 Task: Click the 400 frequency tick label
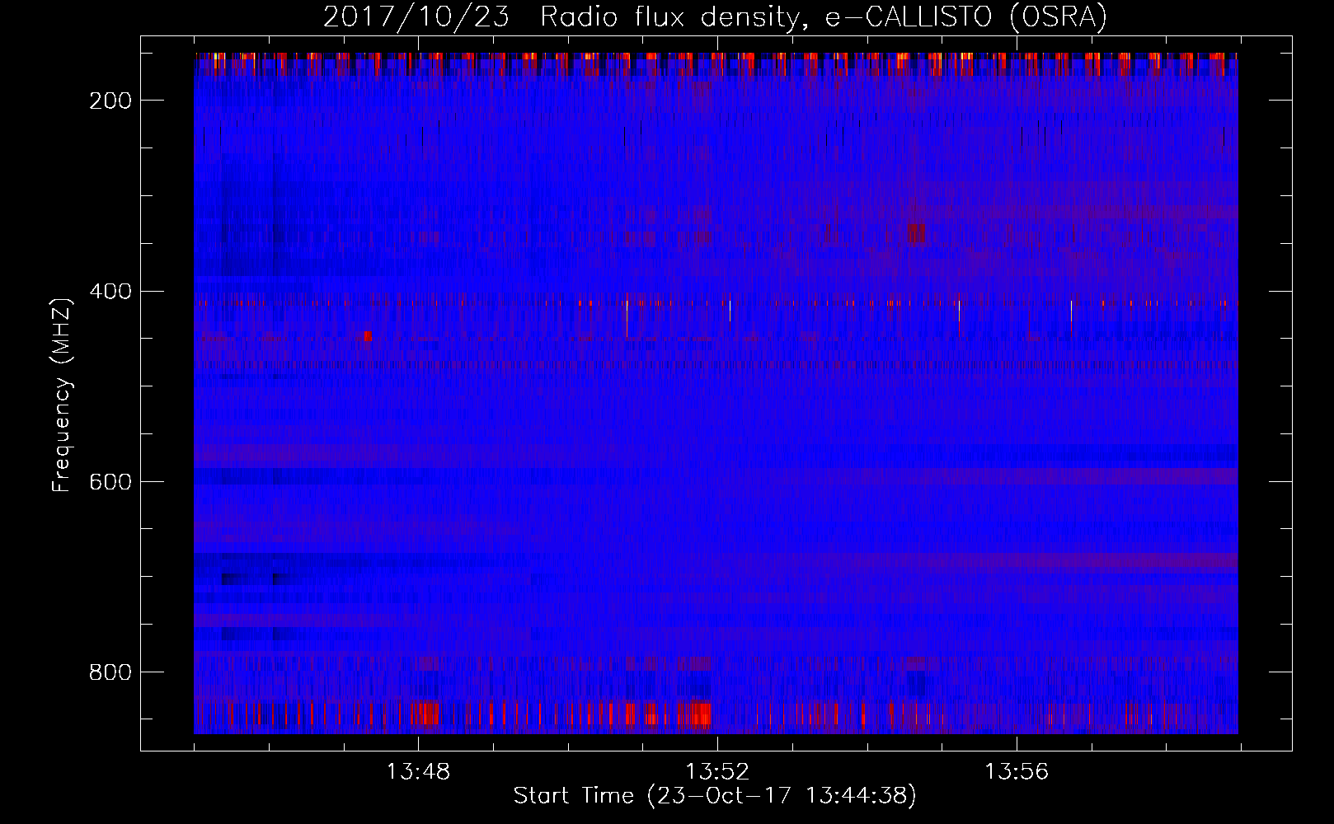coord(110,291)
